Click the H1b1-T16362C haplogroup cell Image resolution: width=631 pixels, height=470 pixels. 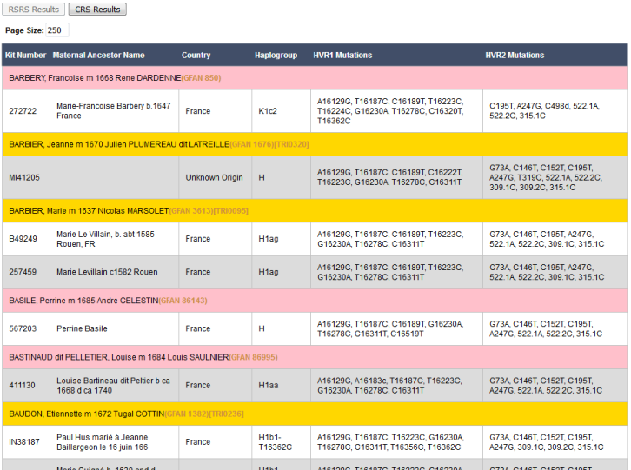(x=281, y=442)
